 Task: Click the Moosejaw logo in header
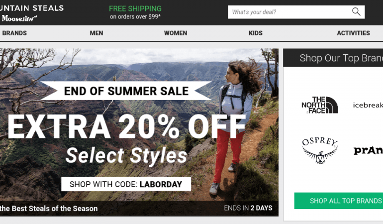19,18
